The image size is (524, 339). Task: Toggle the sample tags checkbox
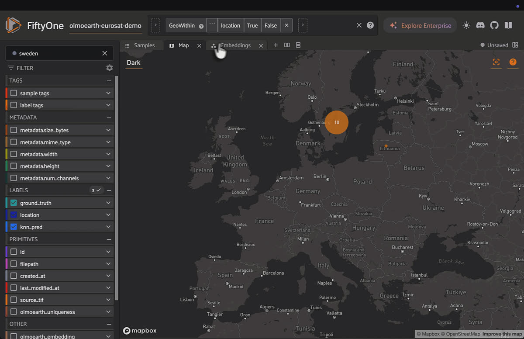[x=14, y=93]
